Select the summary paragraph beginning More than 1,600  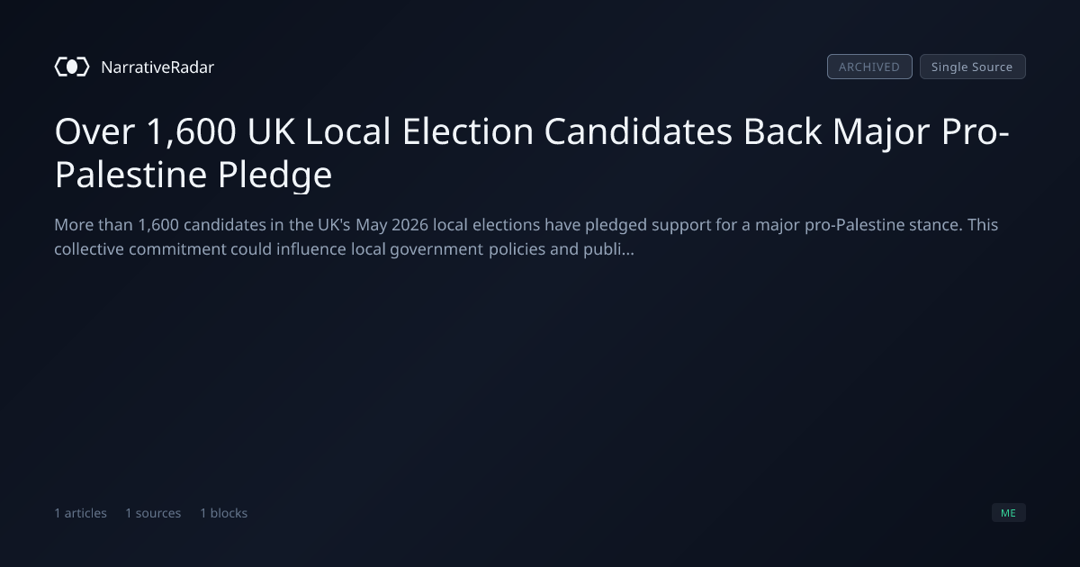(x=526, y=237)
